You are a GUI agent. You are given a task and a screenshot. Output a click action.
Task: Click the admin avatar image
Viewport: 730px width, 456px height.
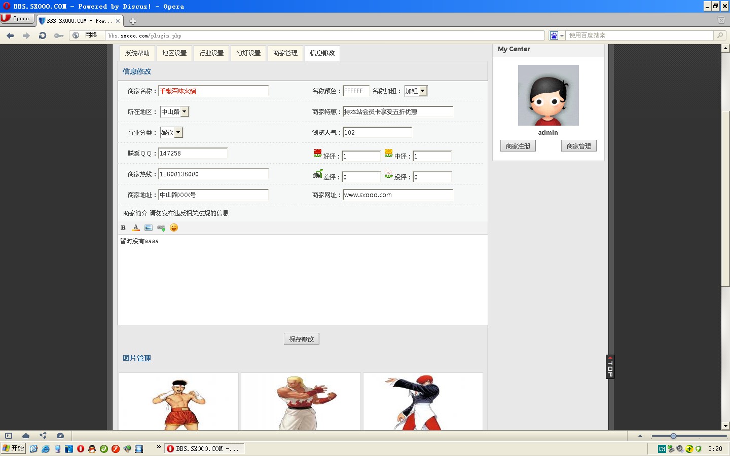coord(548,95)
